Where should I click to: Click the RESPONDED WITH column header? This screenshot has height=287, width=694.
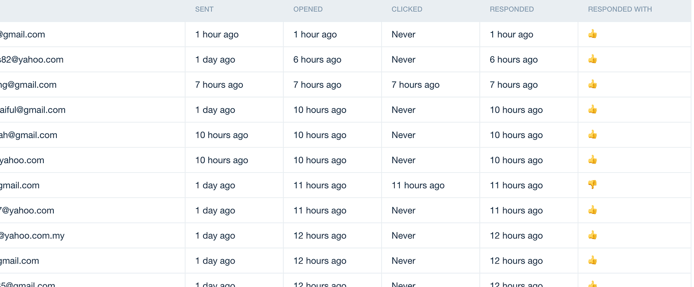620,9
